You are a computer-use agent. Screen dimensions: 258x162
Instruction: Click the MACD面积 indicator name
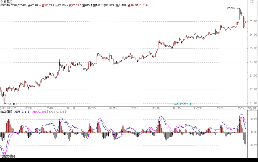(x=6, y=112)
